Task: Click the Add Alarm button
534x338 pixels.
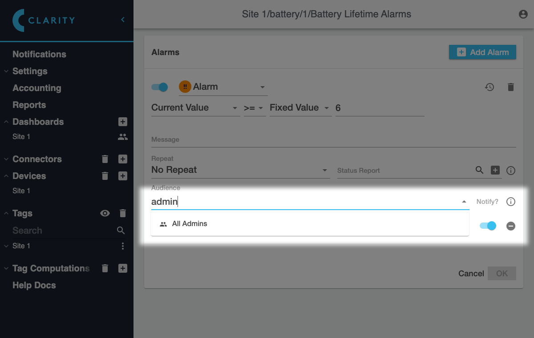Action: coord(482,52)
